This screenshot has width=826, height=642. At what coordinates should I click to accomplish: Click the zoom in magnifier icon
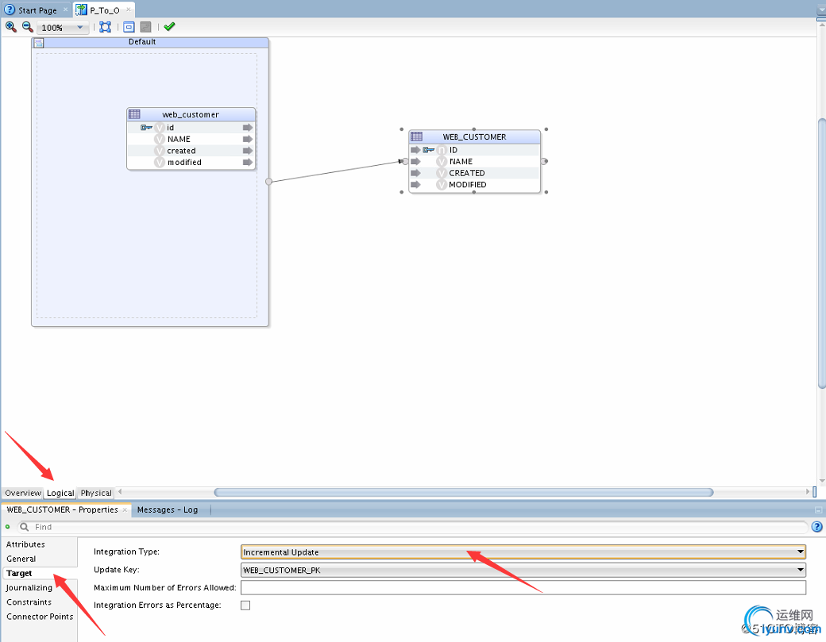point(10,26)
